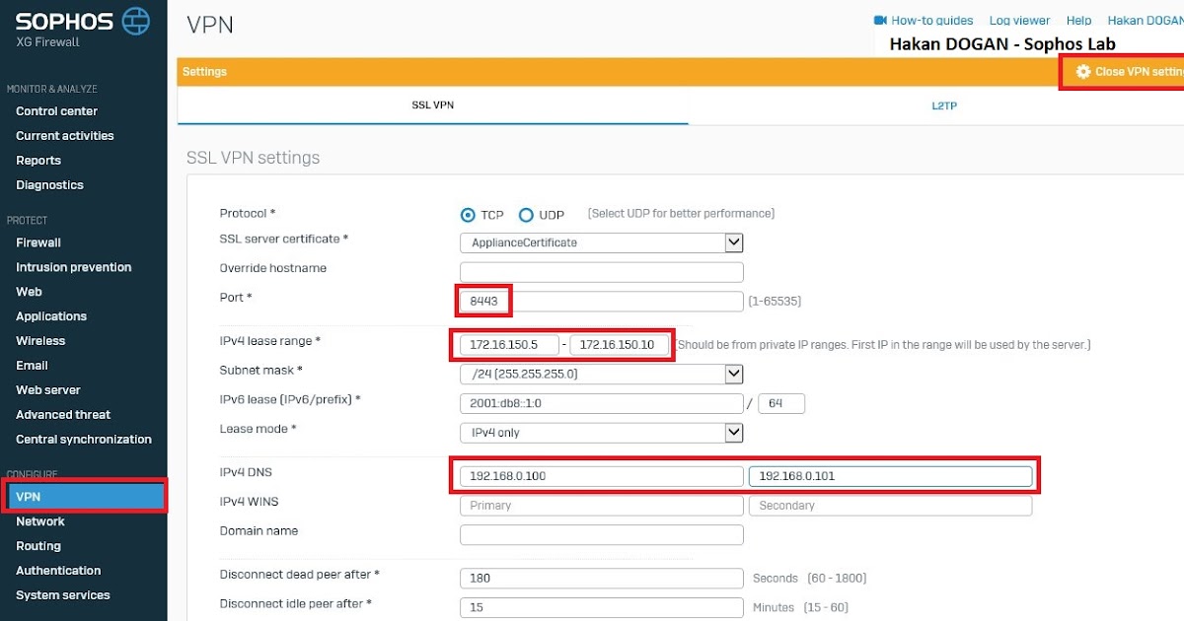Go to Reports menu item
Viewport: 1184px width, 621px height.
pos(38,161)
